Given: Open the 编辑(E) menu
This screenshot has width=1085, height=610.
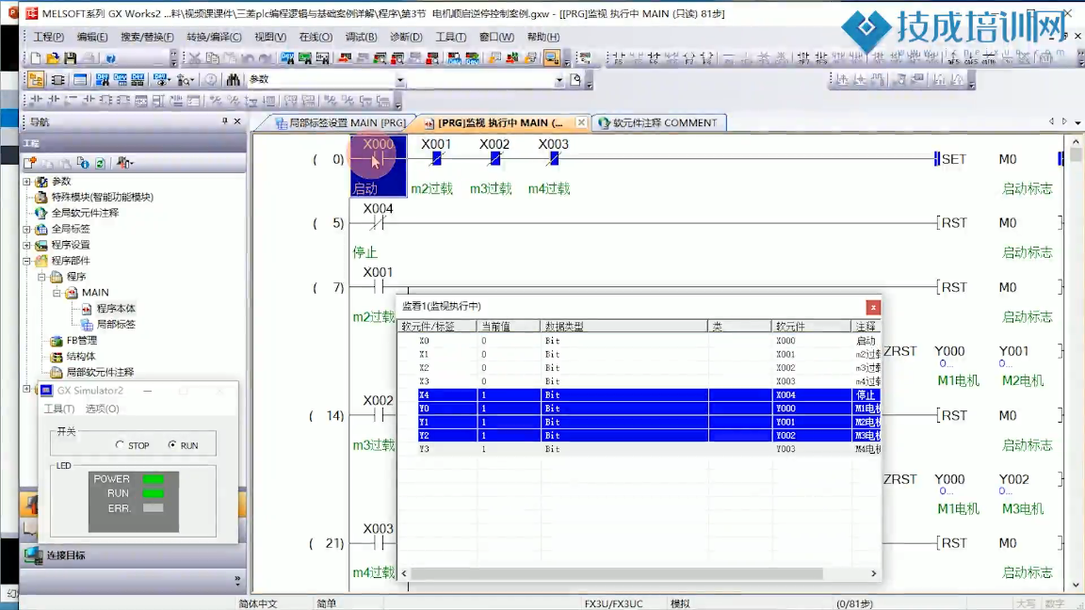Looking at the screenshot, I should 92,37.
